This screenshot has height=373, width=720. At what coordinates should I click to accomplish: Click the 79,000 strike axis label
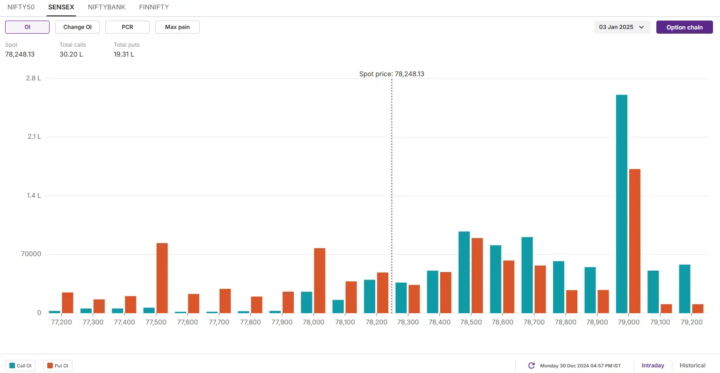click(628, 322)
